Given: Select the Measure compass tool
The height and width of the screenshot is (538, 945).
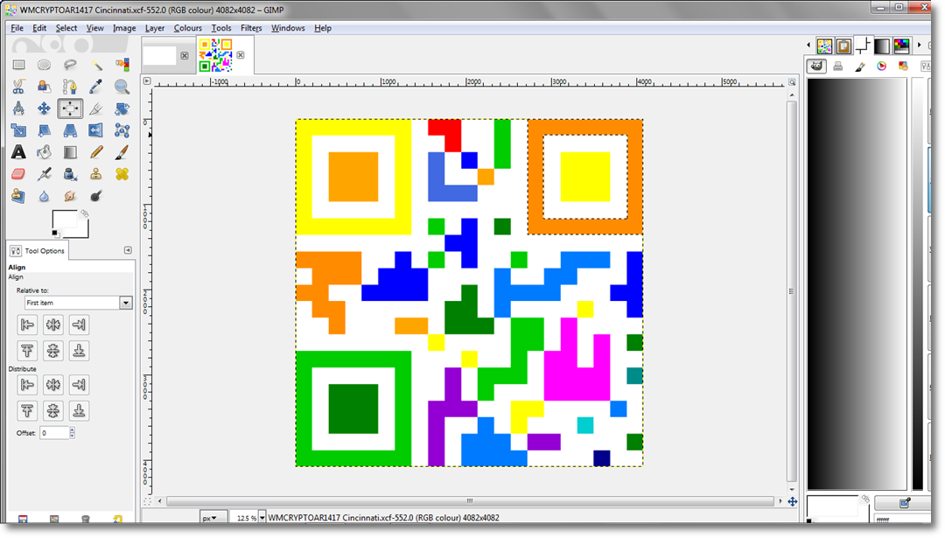Looking at the screenshot, I should pos(18,108).
